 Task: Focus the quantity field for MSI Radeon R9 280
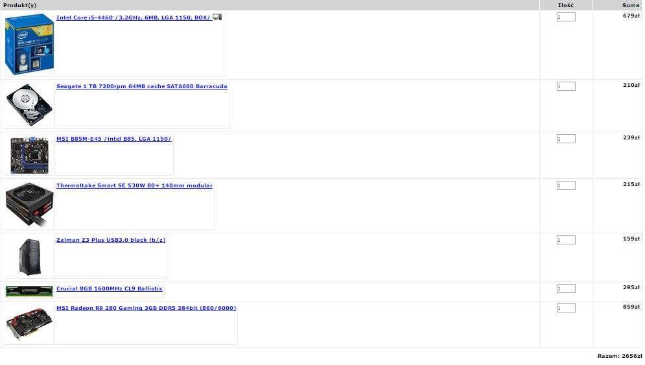click(x=566, y=307)
